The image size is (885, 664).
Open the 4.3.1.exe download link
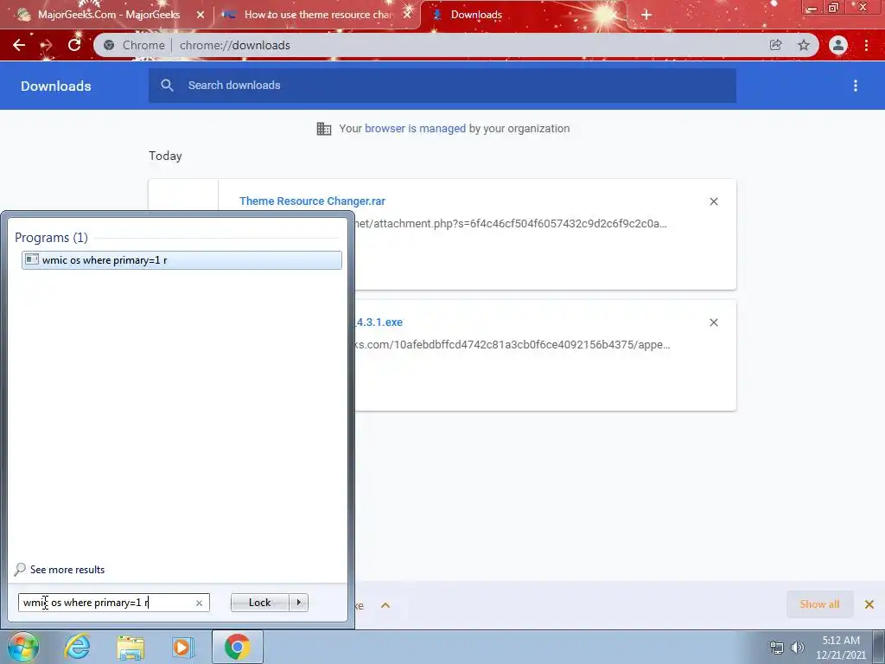point(379,322)
